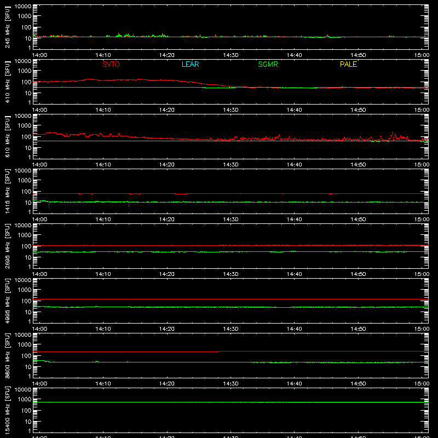Click the '10' tick on the 1415 MHz axis
The width and height of the screenshot is (438, 438).
[28, 203]
